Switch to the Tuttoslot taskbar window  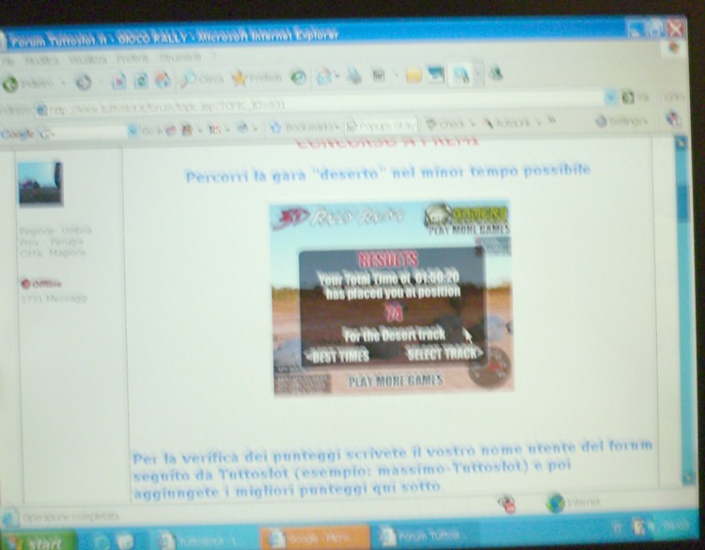point(205,540)
